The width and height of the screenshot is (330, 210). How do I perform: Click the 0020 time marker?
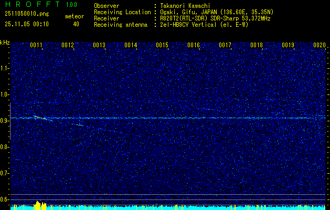coord(320,45)
